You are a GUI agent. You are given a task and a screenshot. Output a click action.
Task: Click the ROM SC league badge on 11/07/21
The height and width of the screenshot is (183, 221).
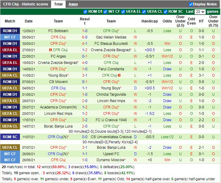10,137
